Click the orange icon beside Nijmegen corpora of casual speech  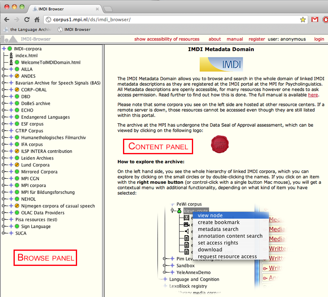[17, 206]
